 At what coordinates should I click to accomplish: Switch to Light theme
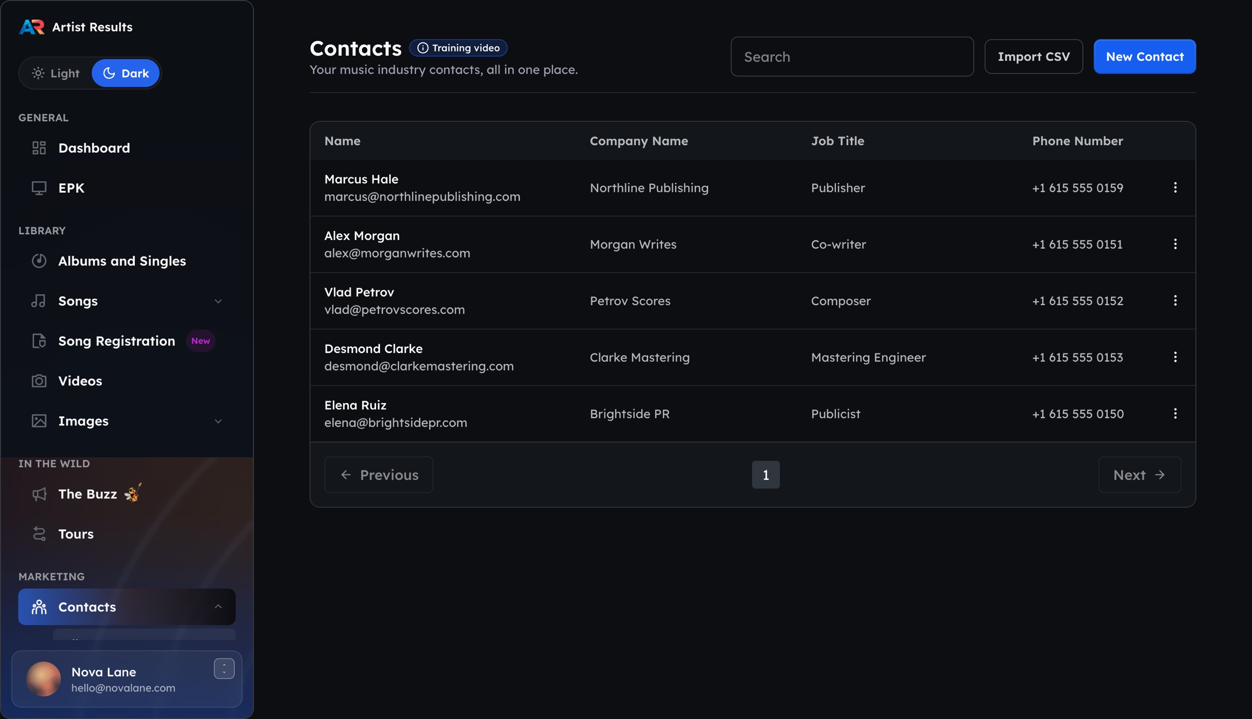click(x=55, y=73)
